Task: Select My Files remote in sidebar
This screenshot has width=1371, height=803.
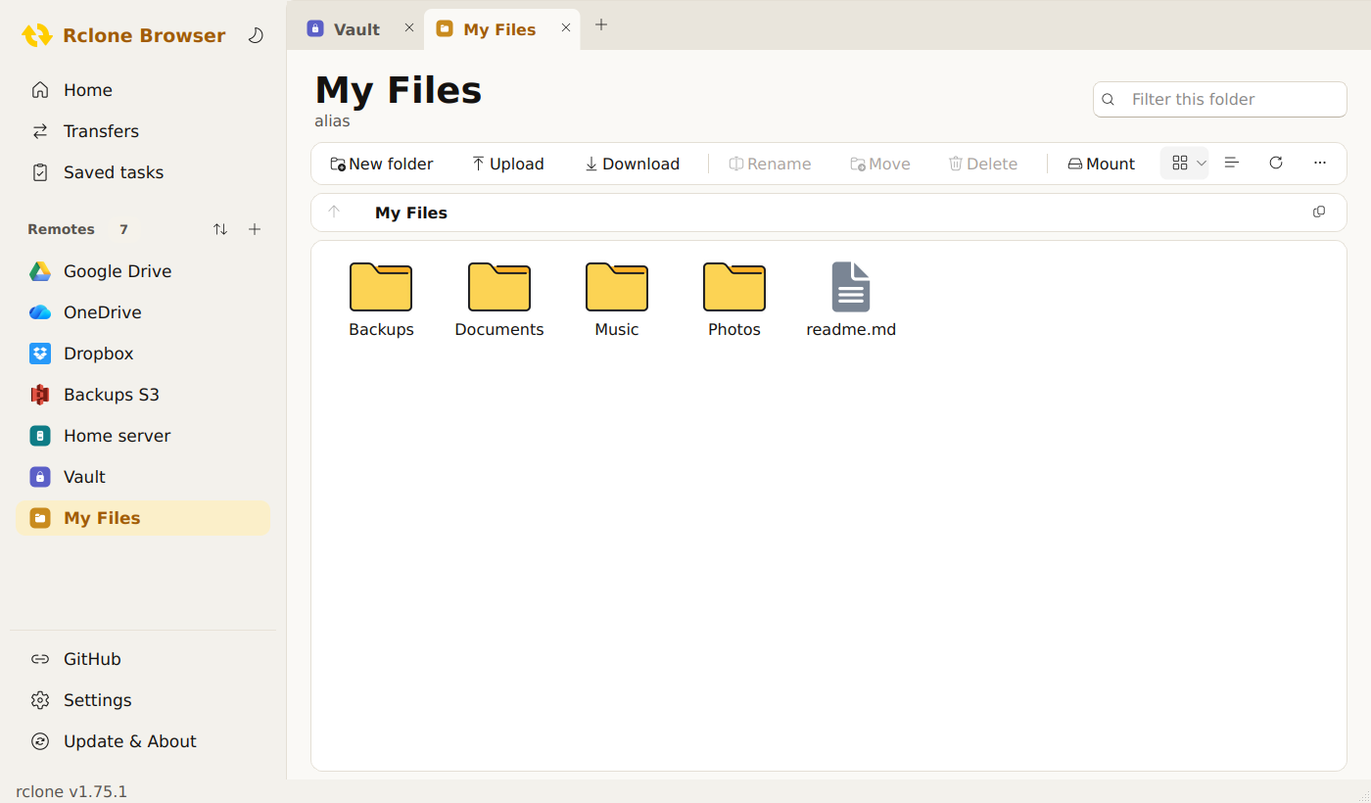Action: pos(143,518)
